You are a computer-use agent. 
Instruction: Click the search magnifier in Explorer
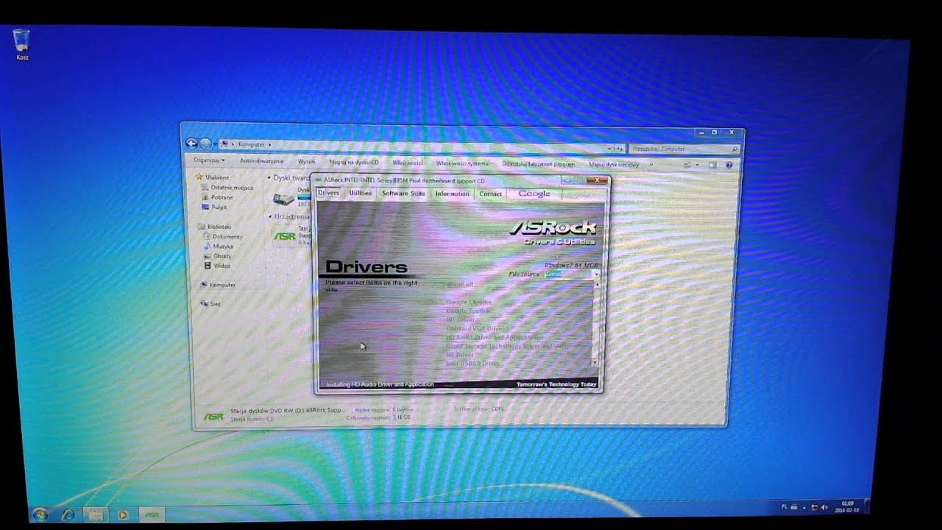[x=734, y=149]
